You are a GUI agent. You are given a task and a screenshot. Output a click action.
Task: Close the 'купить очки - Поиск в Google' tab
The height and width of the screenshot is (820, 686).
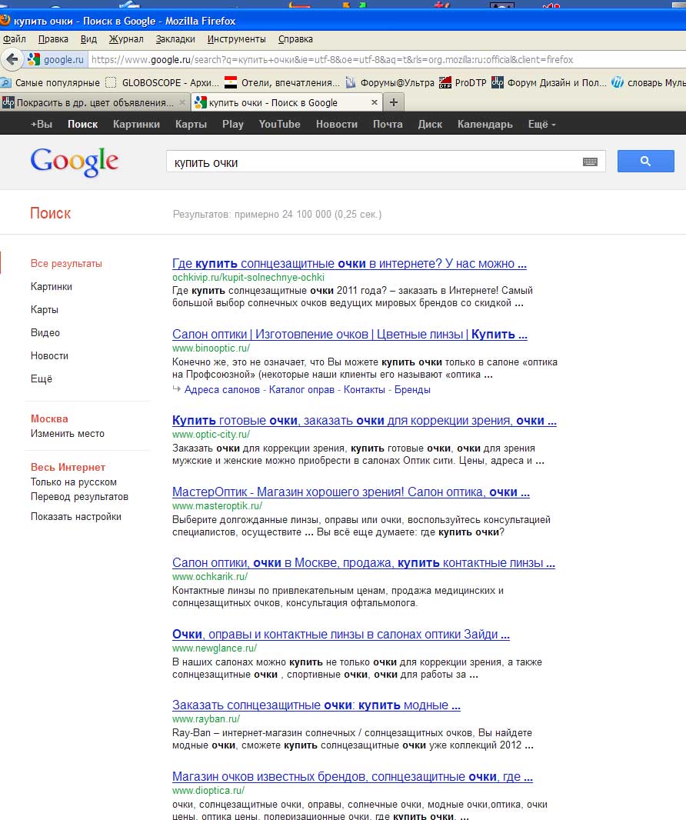point(375,102)
